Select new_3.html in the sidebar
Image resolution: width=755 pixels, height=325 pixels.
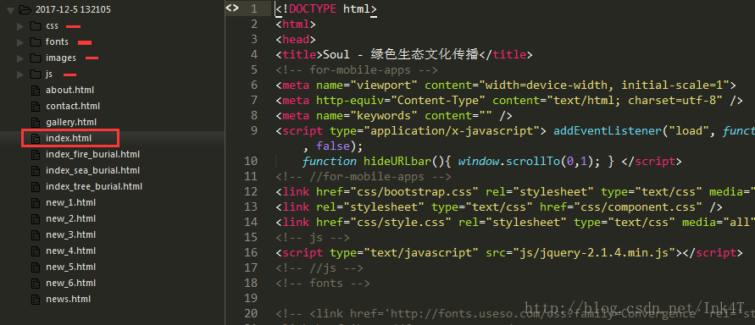[71, 234]
